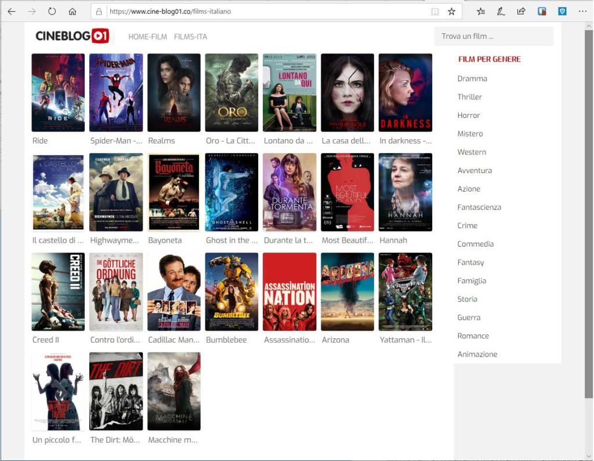Open the Bumblebee movie poster
This screenshot has height=461, width=594.
coord(231,291)
